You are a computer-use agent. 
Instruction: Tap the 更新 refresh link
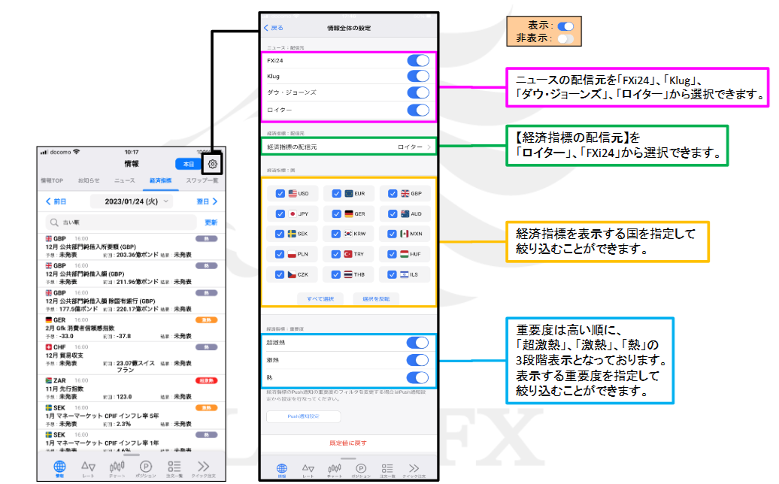[211, 222]
